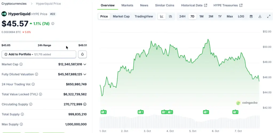This screenshot has width=273, height=133.
Task: Open the news marker on 5 Oct
Action: (206, 112)
